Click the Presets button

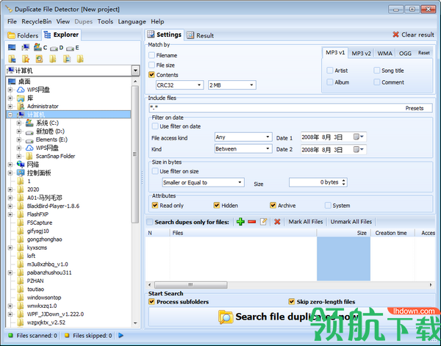point(415,108)
